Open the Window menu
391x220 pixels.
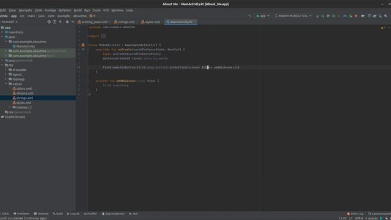pos(117,10)
